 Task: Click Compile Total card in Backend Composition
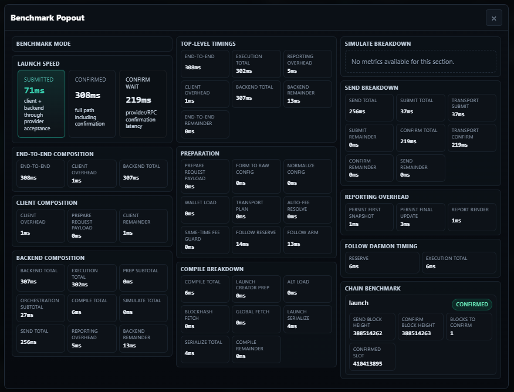click(x=92, y=308)
